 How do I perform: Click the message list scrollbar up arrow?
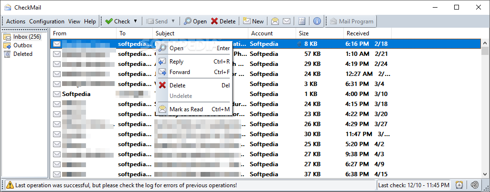[485, 43]
